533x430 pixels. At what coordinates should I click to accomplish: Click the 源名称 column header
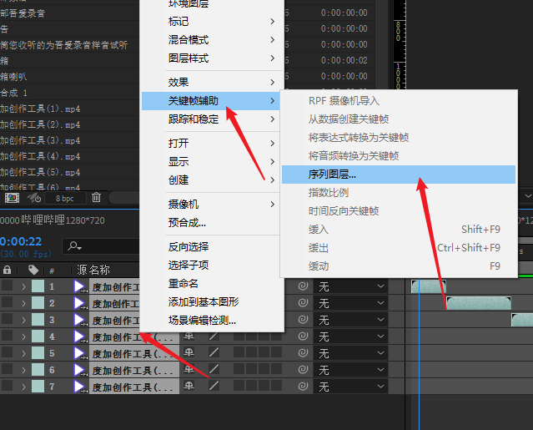[93, 270]
